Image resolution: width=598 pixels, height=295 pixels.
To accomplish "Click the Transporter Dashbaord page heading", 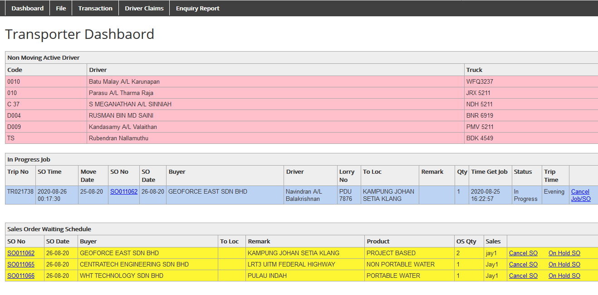I will 79,34.
